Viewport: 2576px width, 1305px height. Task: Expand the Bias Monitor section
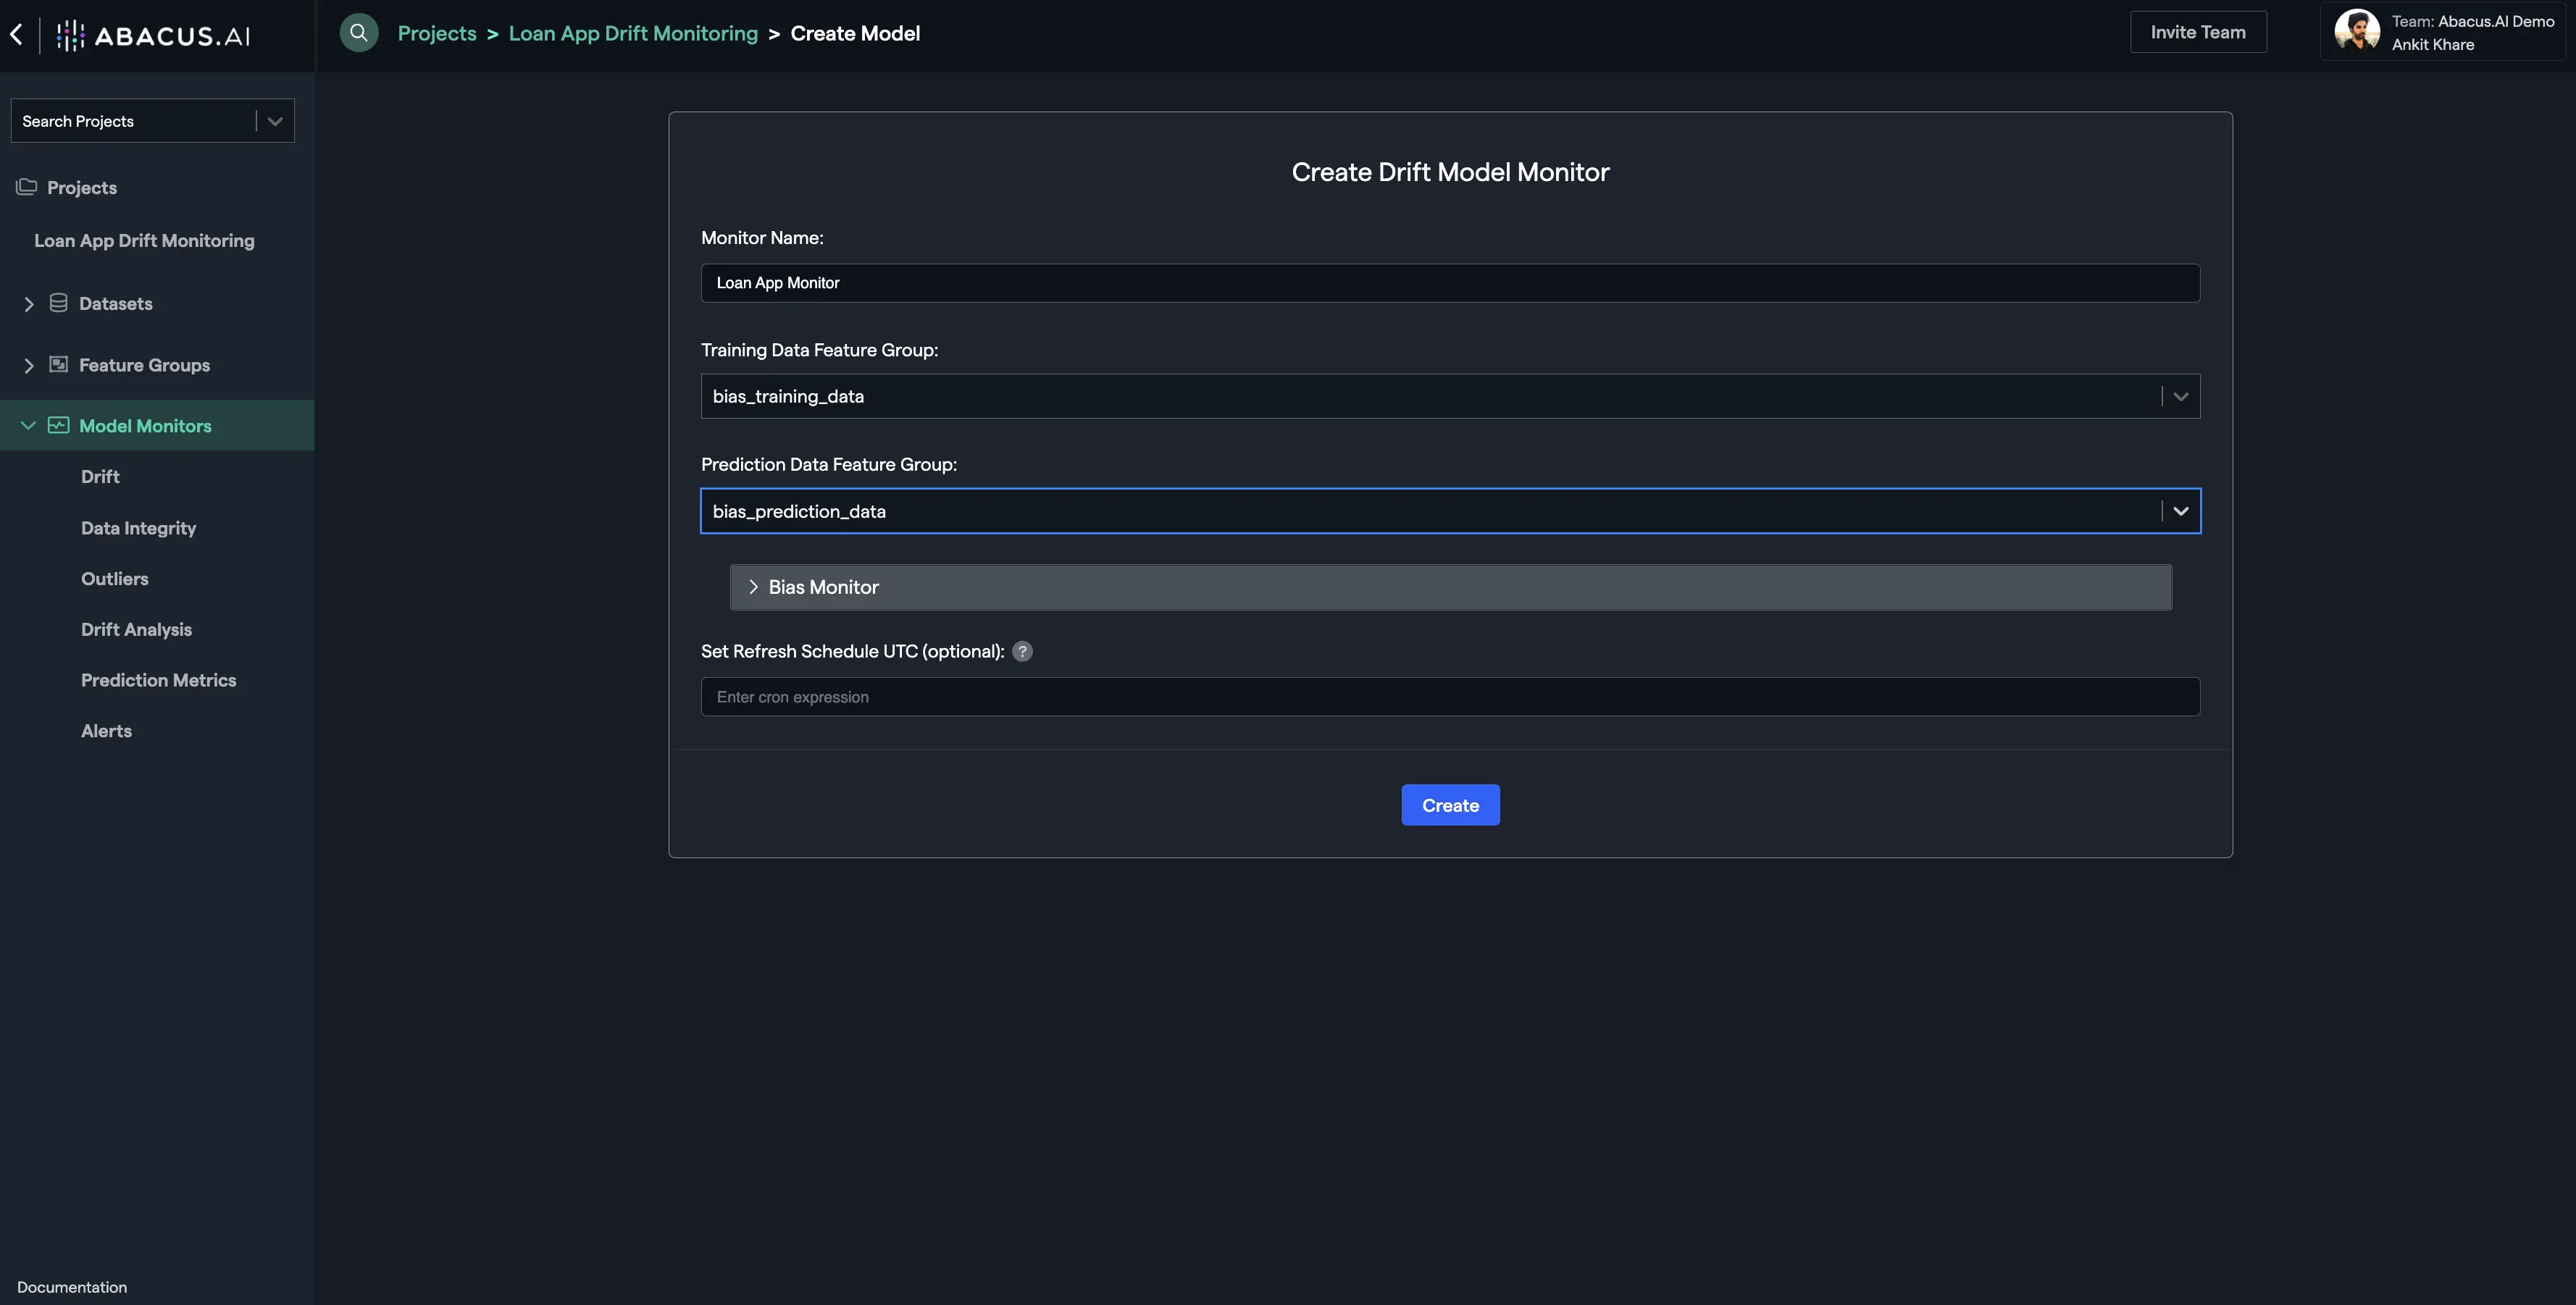[754, 587]
